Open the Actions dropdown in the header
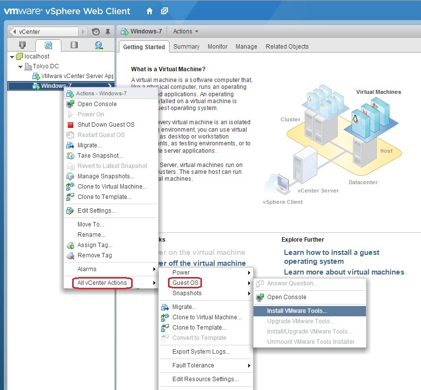The height and width of the screenshot is (390, 421). tap(186, 31)
